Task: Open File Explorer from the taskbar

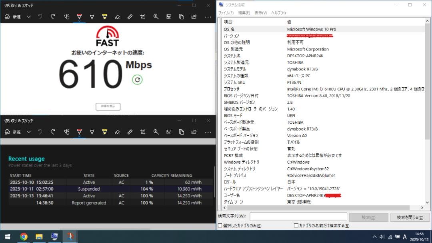Action: pos(39,237)
